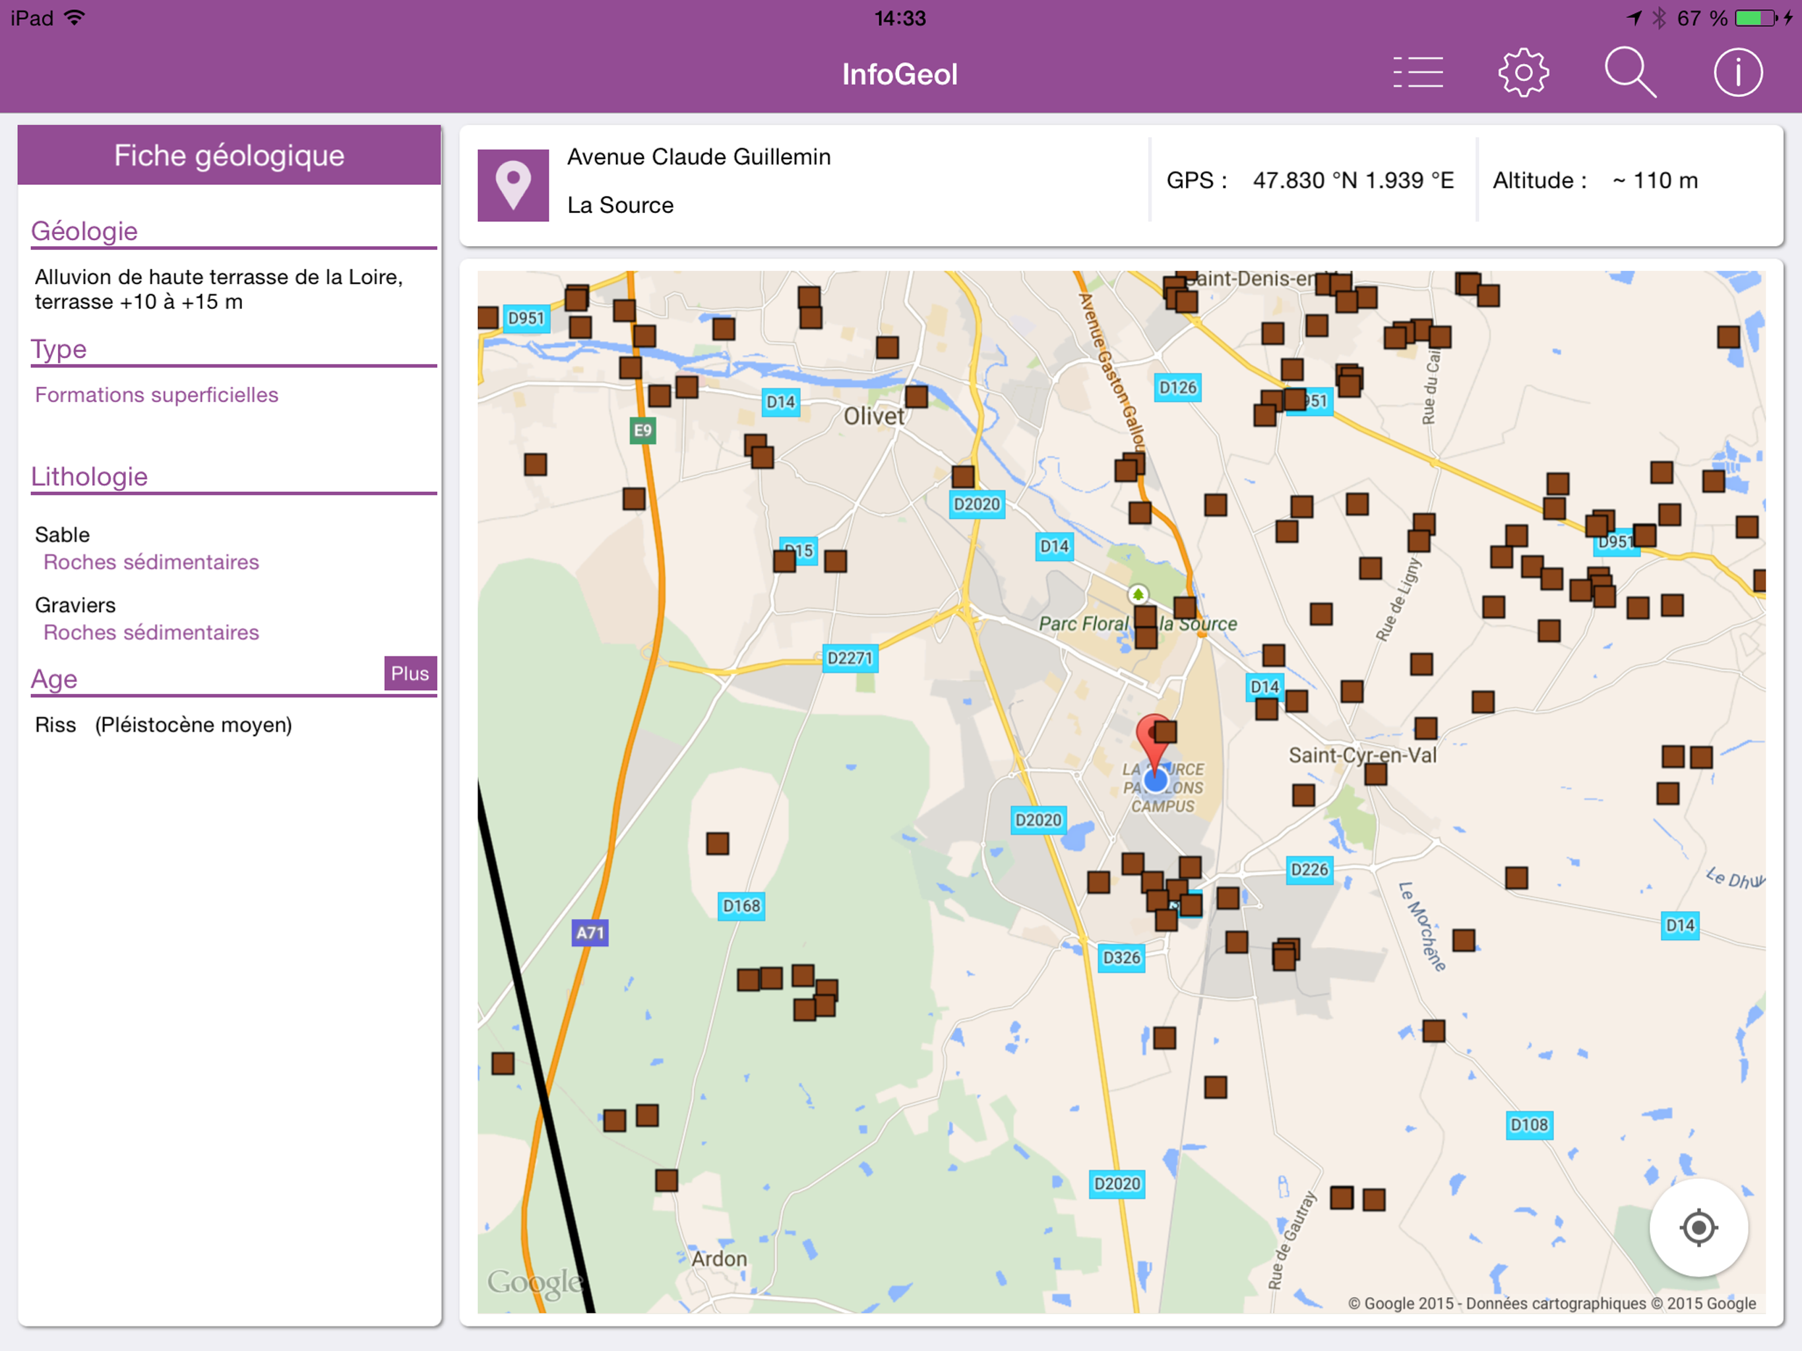Tap the Géologie section heading
Screen dimensions: 1802x1351
[84, 232]
